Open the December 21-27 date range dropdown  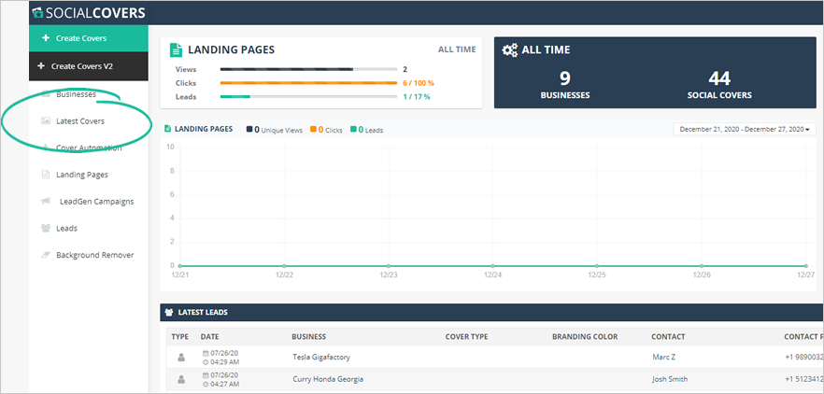click(744, 129)
